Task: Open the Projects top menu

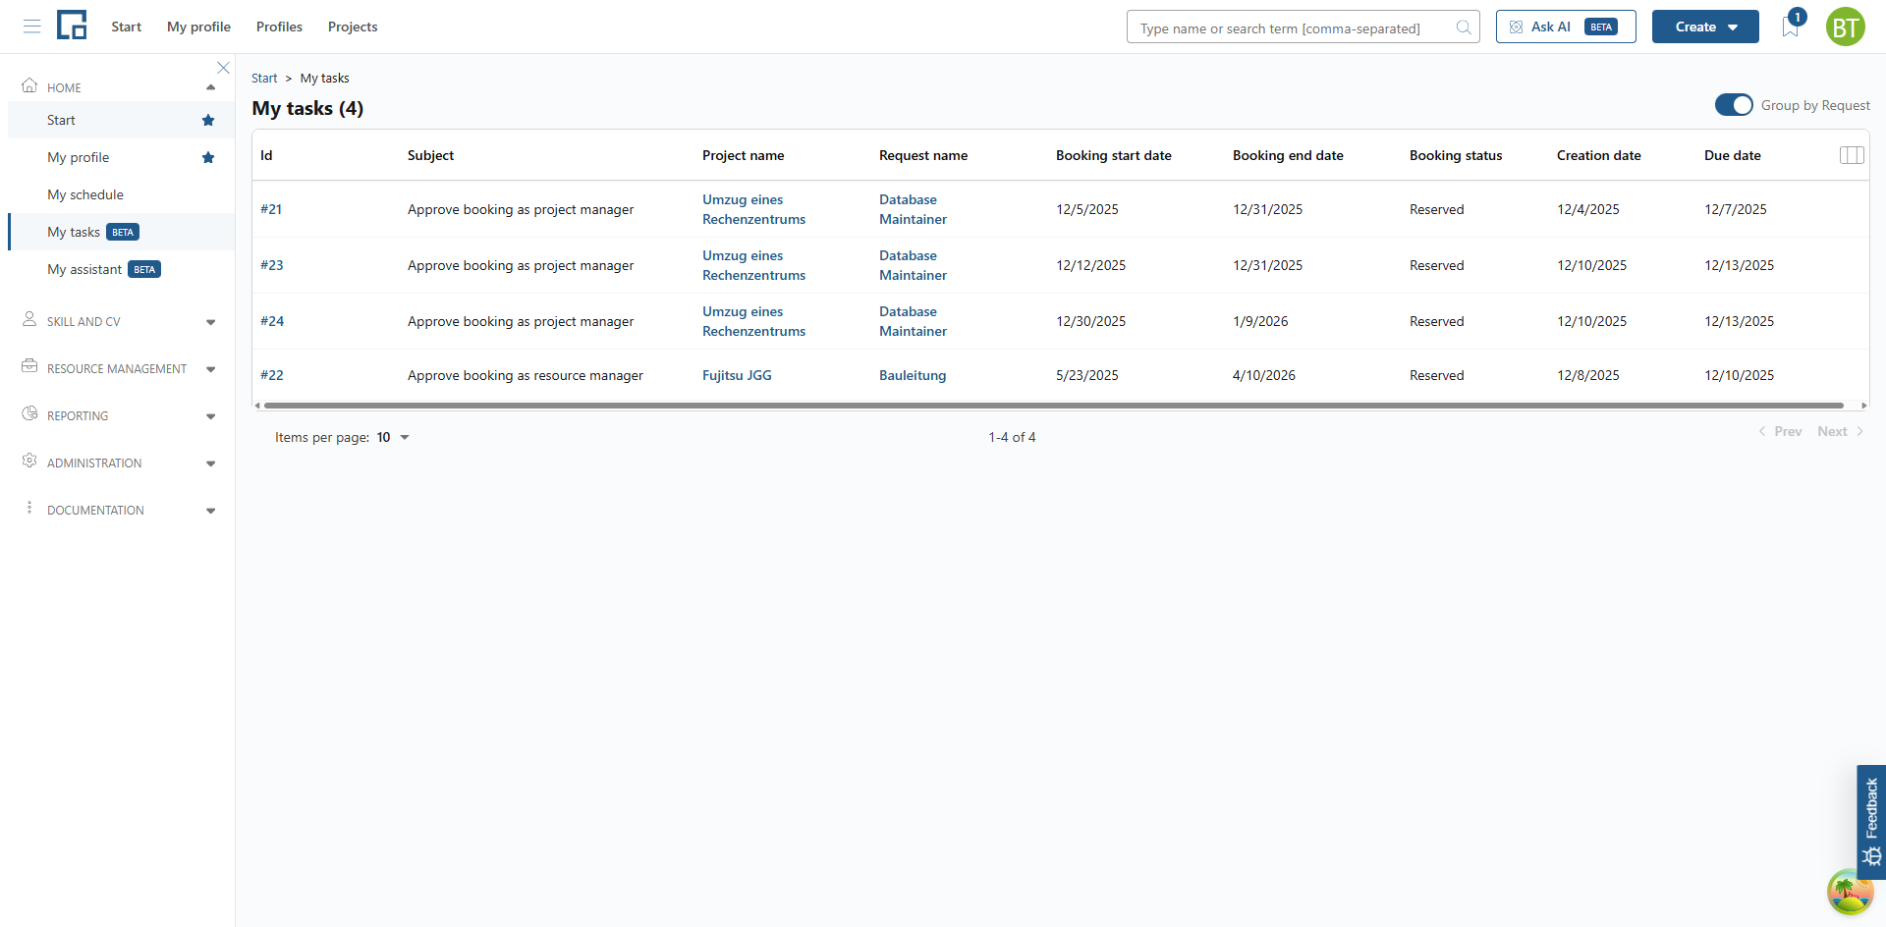Action: pyautogui.click(x=353, y=27)
